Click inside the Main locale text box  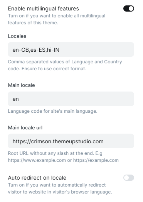71,99
